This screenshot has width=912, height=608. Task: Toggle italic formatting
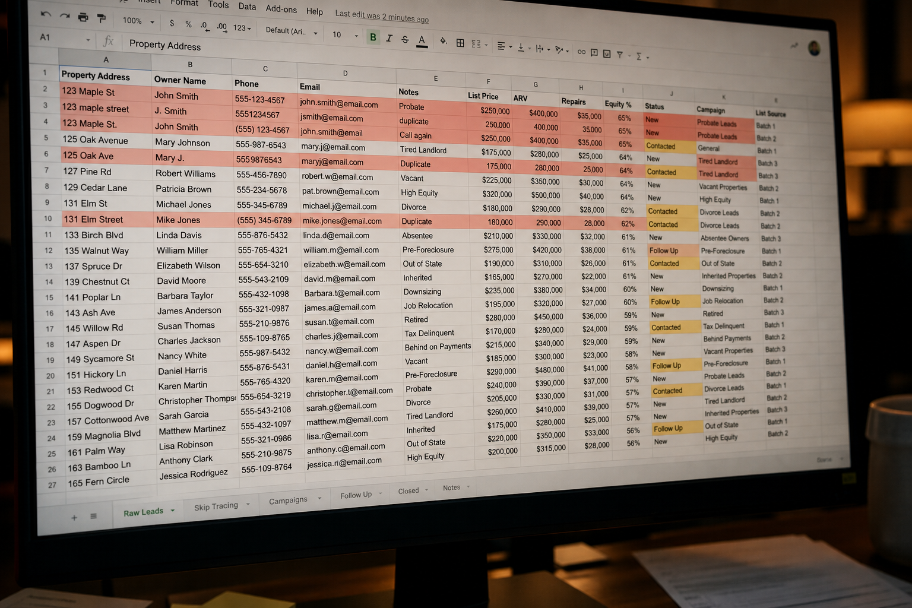[389, 38]
